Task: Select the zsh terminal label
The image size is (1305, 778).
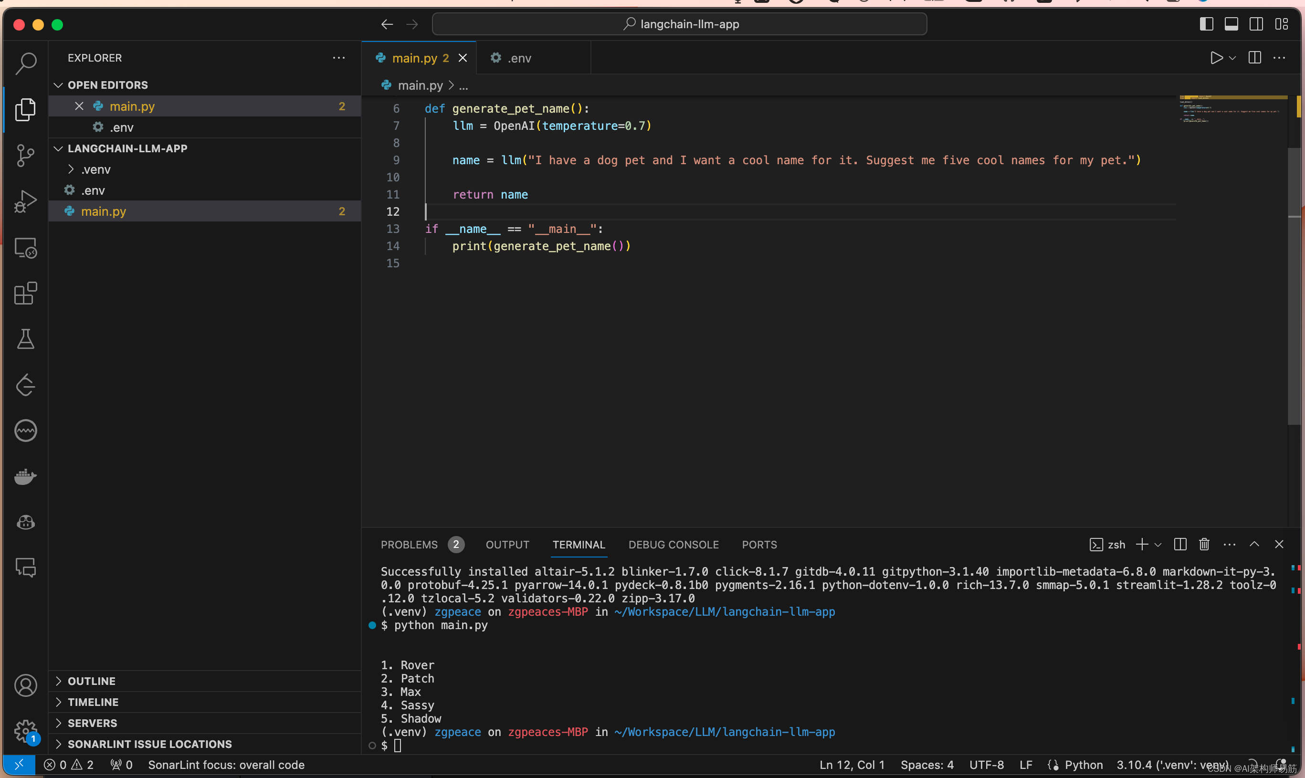Action: (1107, 544)
